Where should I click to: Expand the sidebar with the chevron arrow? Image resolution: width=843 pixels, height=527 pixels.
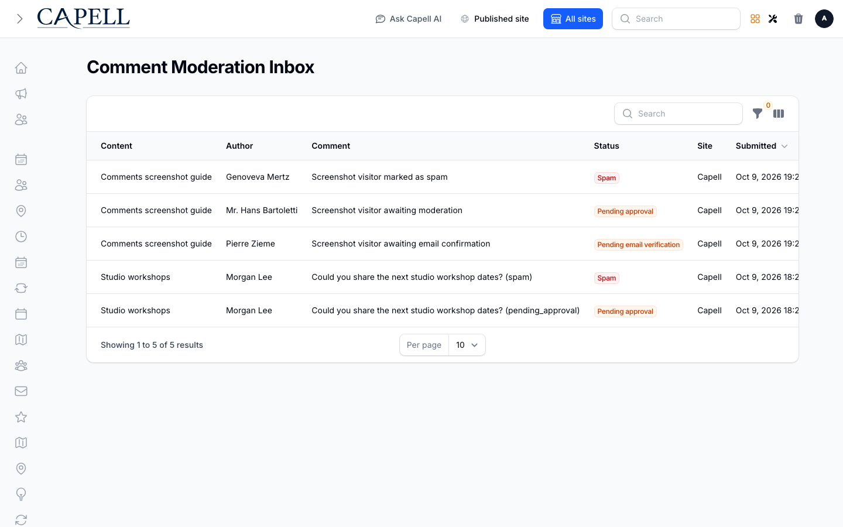(x=20, y=19)
